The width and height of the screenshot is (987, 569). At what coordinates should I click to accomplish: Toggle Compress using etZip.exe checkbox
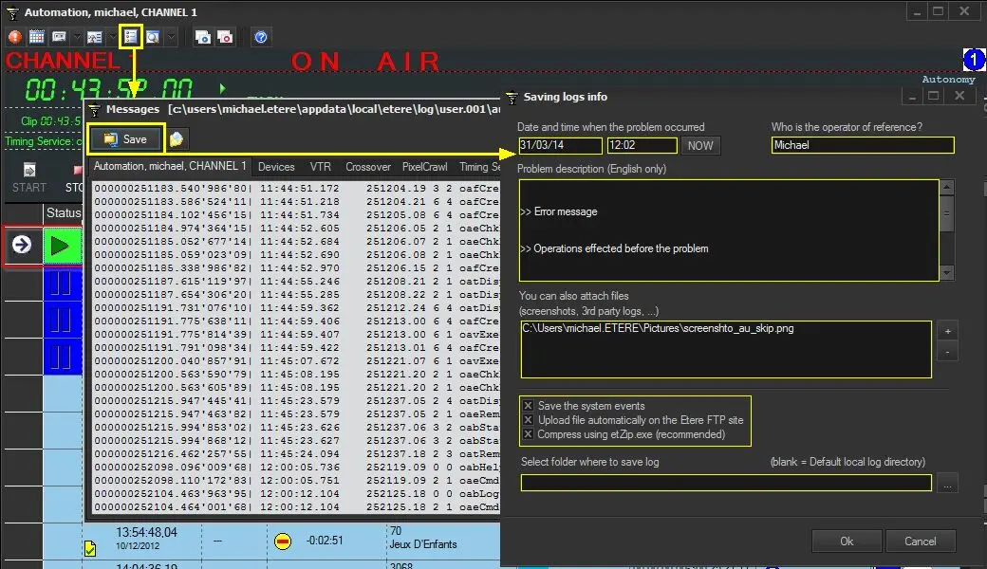click(528, 434)
